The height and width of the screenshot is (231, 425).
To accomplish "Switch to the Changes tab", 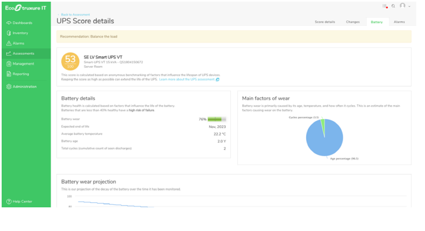I will (x=353, y=22).
